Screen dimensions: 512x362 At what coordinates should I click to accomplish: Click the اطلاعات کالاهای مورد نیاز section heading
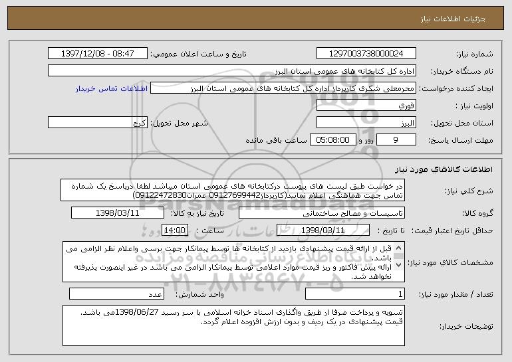444,169
